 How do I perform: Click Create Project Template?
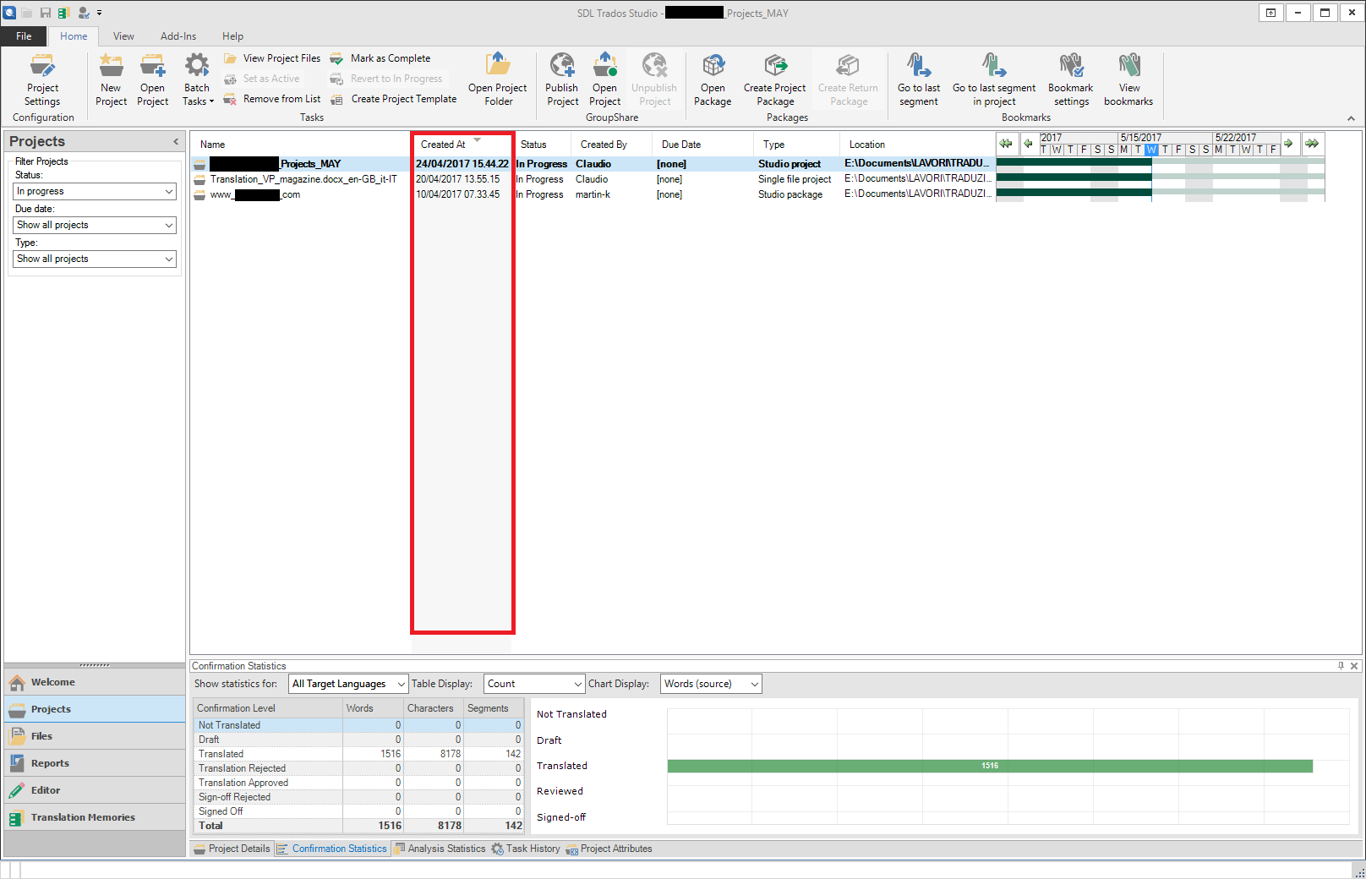(x=394, y=99)
